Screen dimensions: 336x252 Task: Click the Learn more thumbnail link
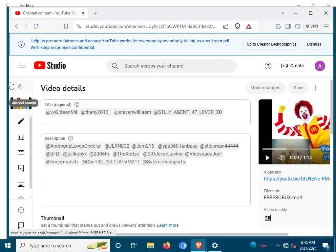coord(168,225)
